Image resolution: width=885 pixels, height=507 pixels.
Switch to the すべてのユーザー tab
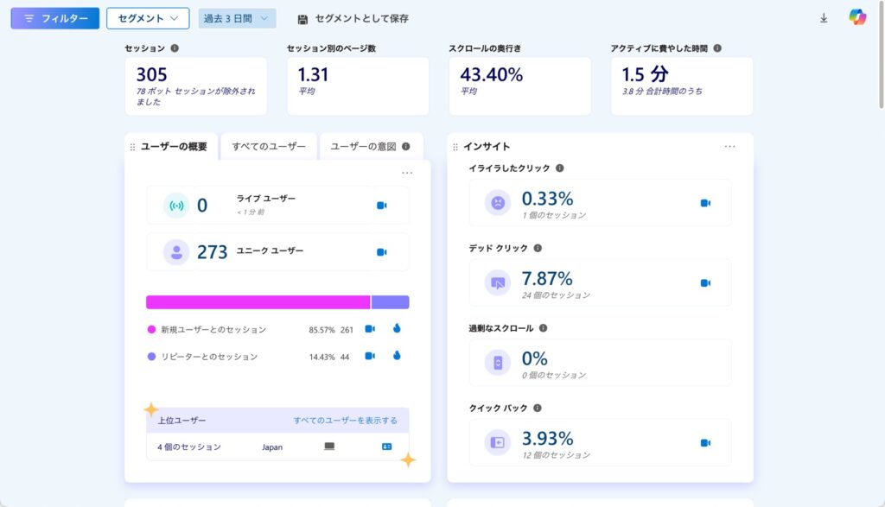tap(269, 146)
